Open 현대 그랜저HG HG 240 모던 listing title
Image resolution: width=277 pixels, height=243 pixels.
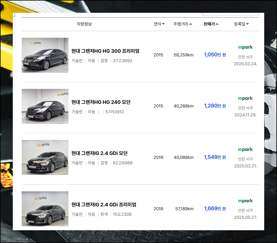point(101,102)
